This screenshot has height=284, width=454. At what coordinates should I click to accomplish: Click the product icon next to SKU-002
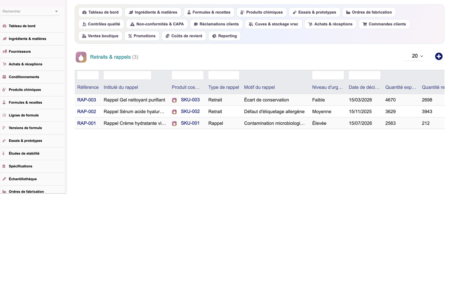coord(174,112)
